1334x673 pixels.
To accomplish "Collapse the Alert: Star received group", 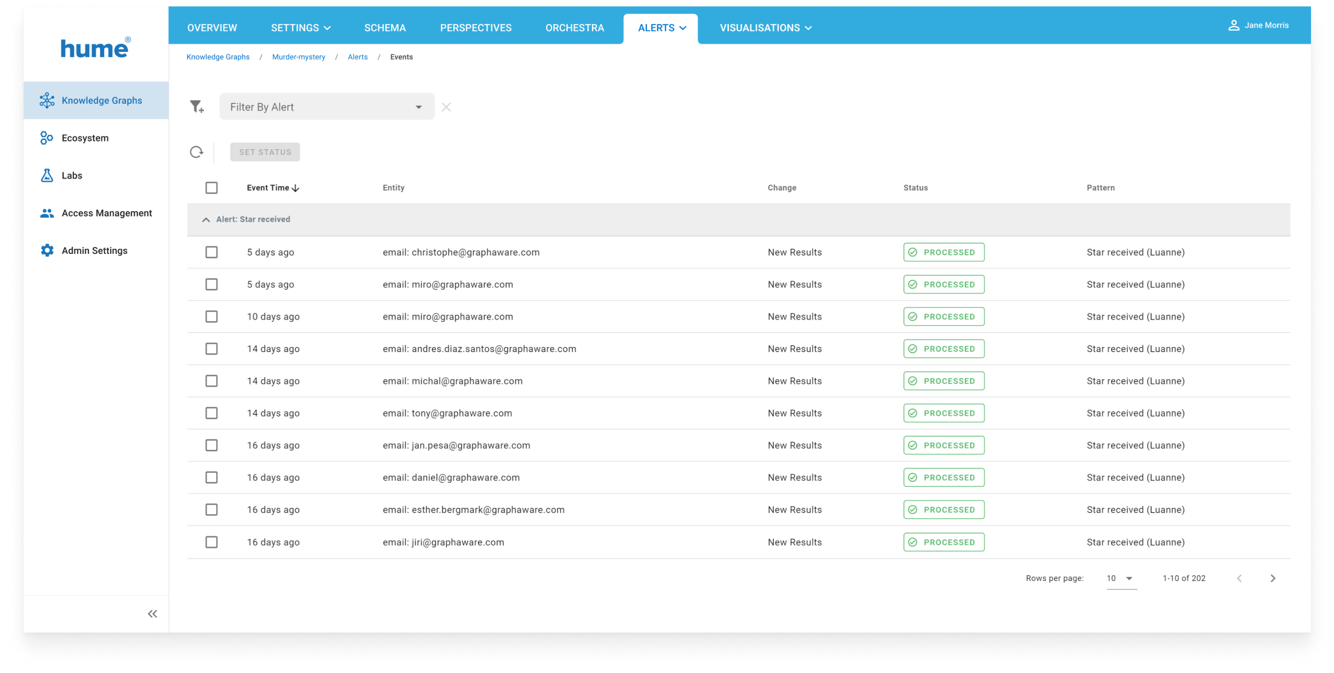I will pos(206,219).
